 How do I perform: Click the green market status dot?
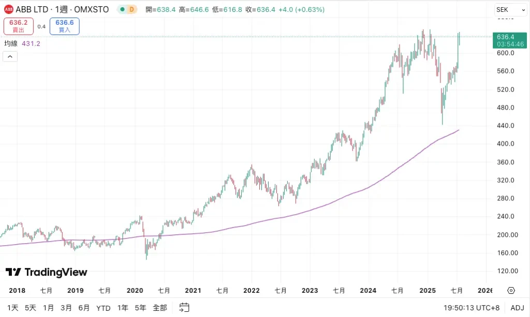coord(121,9)
